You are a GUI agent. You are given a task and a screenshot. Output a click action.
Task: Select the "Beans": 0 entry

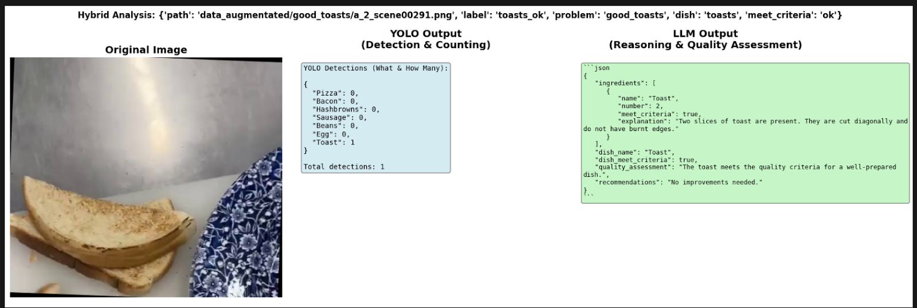pyautogui.click(x=335, y=126)
